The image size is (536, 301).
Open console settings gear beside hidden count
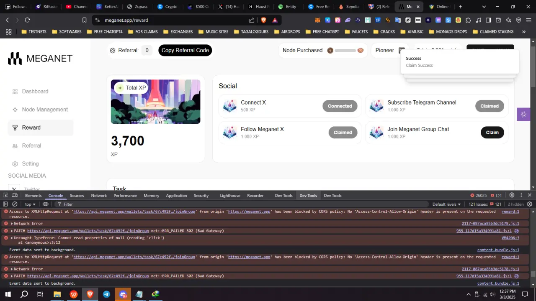click(x=530, y=204)
